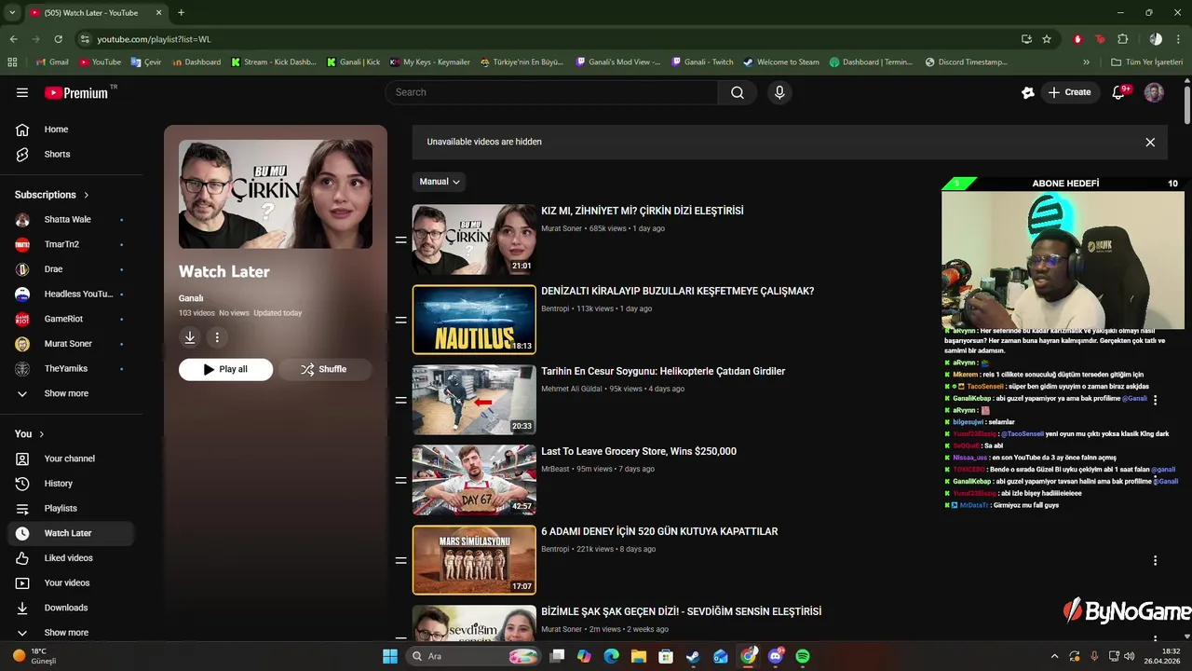Viewport: 1192px width, 671px height.
Task: Open the Mehmet Ali Güldal channel link
Action: (573, 389)
